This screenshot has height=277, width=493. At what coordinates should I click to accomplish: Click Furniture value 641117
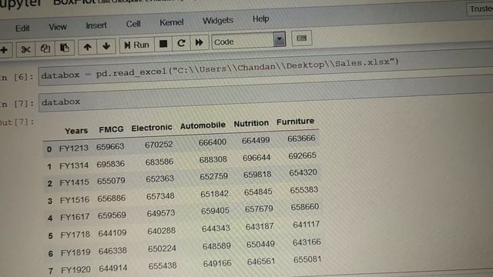point(307,225)
